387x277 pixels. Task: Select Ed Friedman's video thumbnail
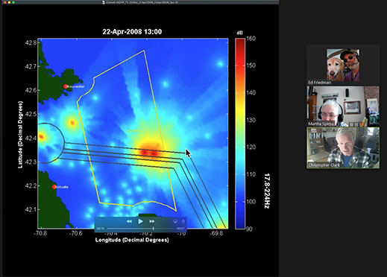pos(343,65)
